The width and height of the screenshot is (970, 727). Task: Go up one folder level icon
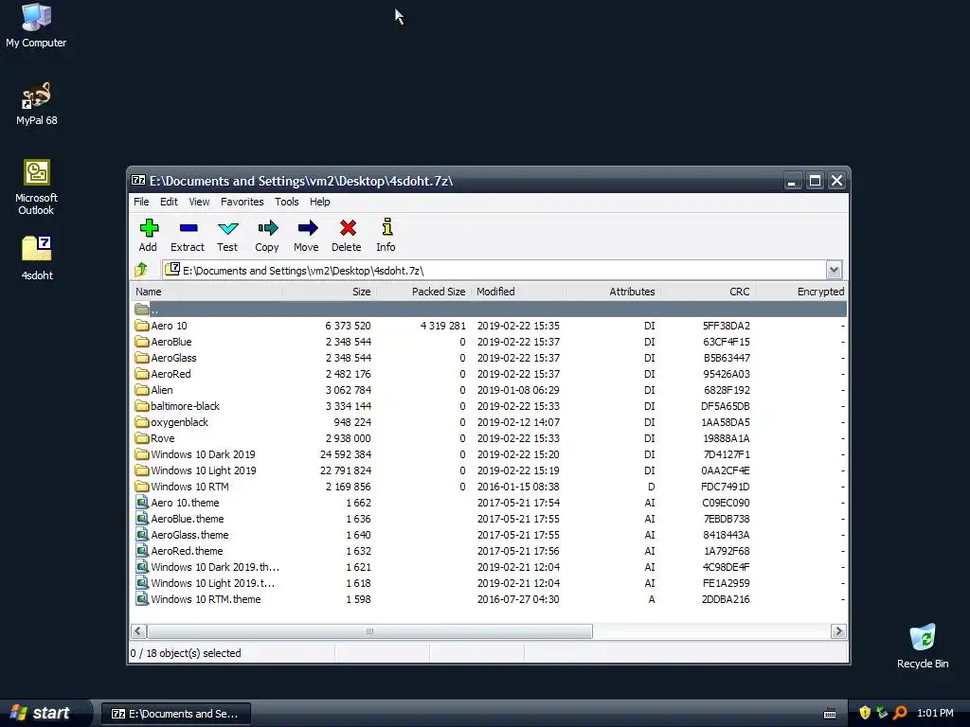[142, 270]
